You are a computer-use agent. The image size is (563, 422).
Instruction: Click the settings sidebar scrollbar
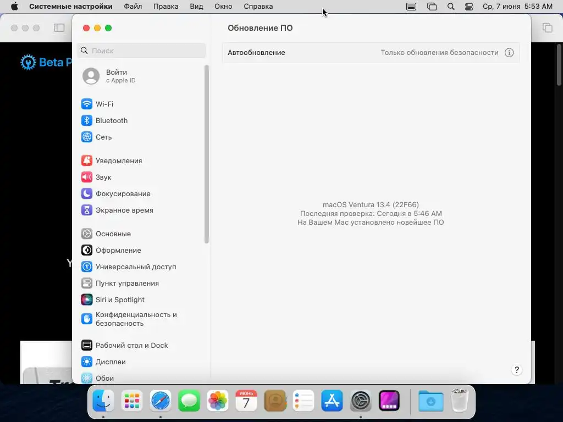pos(207,154)
